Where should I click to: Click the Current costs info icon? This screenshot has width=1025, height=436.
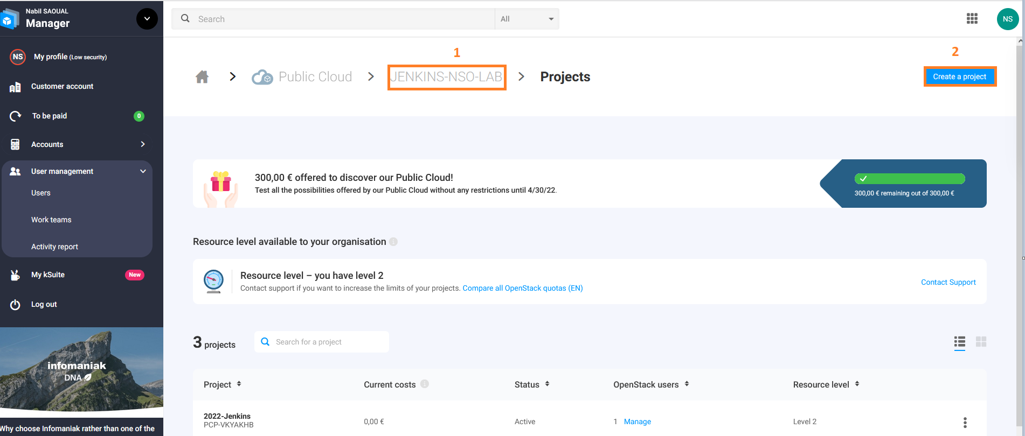click(425, 384)
